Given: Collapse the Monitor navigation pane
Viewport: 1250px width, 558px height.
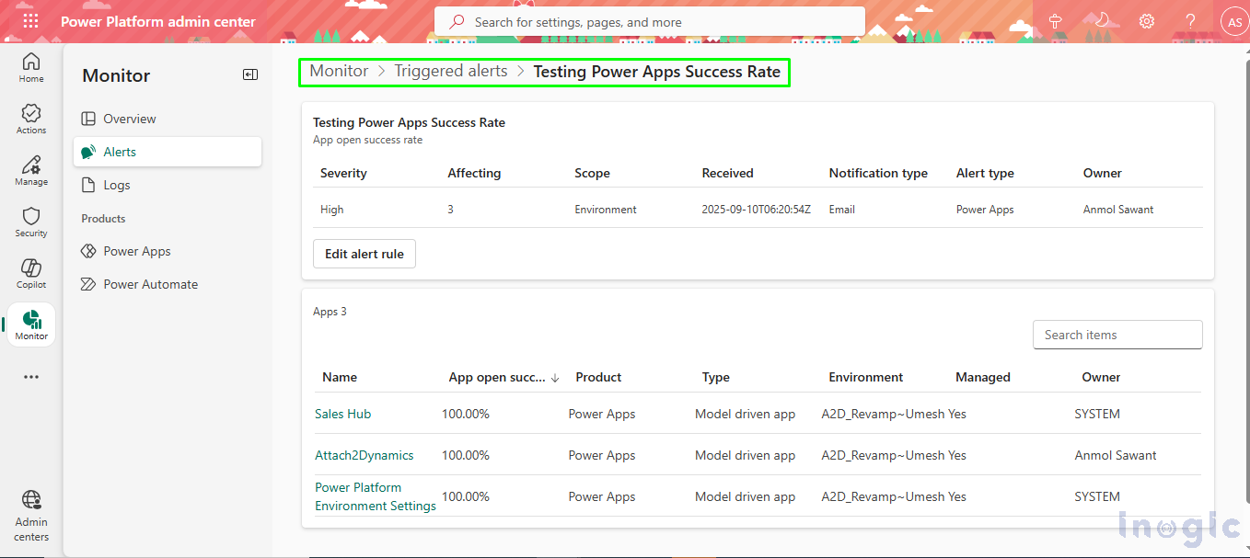Looking at the screenshot, I should pyautogui.click(x=249, y=74).
